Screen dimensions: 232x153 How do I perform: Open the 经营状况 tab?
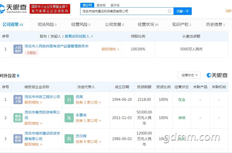click(x=148, y=24)
